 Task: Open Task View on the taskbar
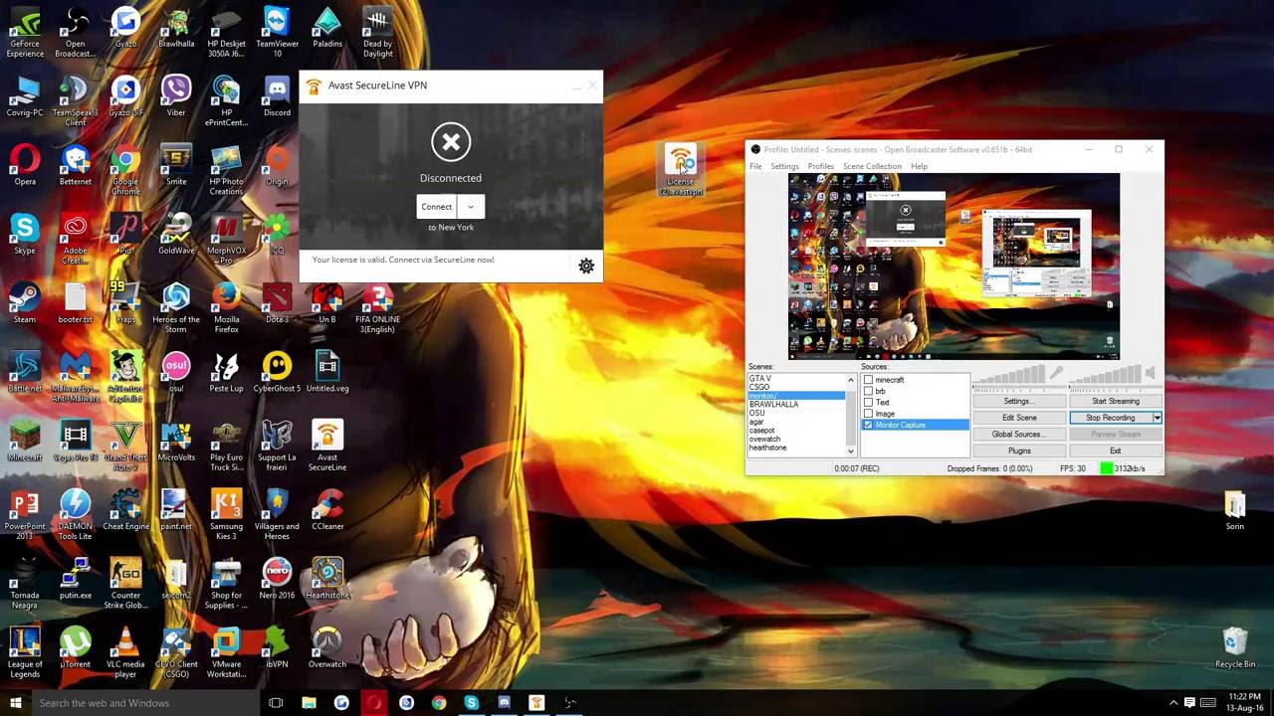pyautogui.click(x=276, y=703)
